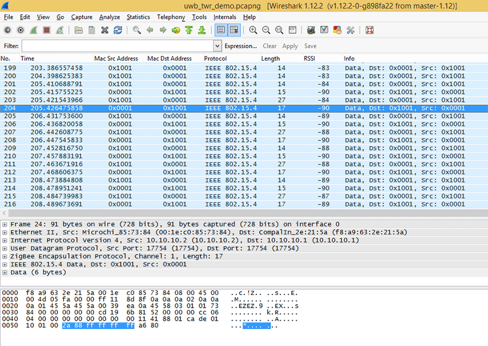This screenshot has height=346, width=488.
Task: Click the Expression... button
Action: pyautogui.click(x=241, y=46)
